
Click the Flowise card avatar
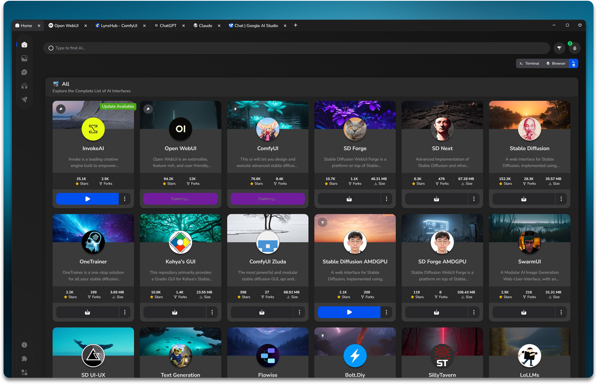click(268, 356)
